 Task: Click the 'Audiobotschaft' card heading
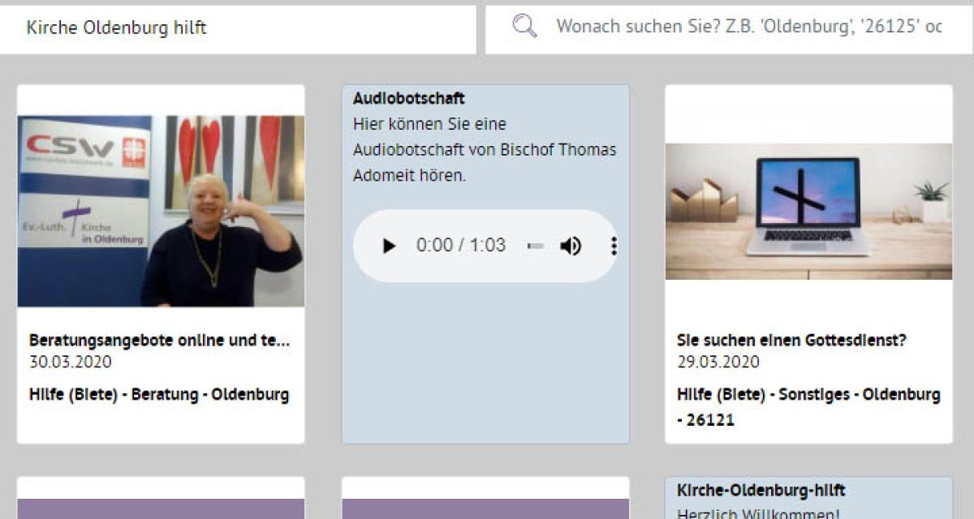point(409,98)
